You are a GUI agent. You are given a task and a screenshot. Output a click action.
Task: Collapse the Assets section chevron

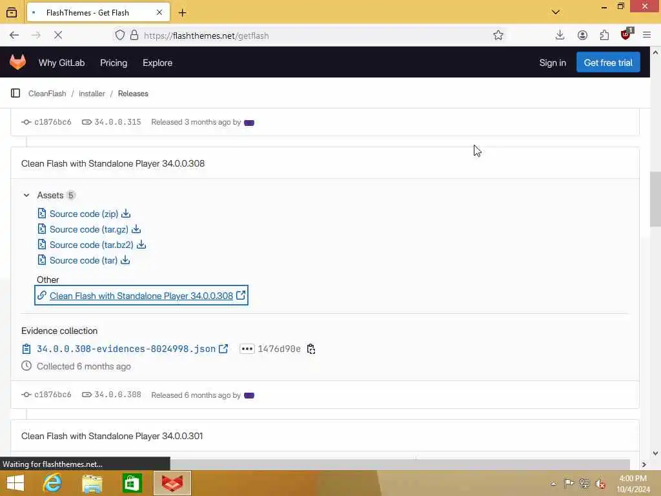point(26,195)
